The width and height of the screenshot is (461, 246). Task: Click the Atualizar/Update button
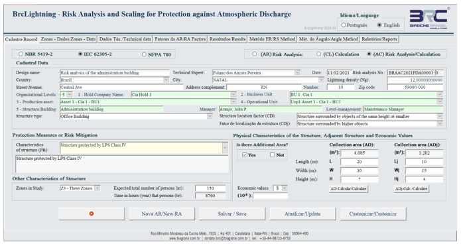(x=302, y=214)
